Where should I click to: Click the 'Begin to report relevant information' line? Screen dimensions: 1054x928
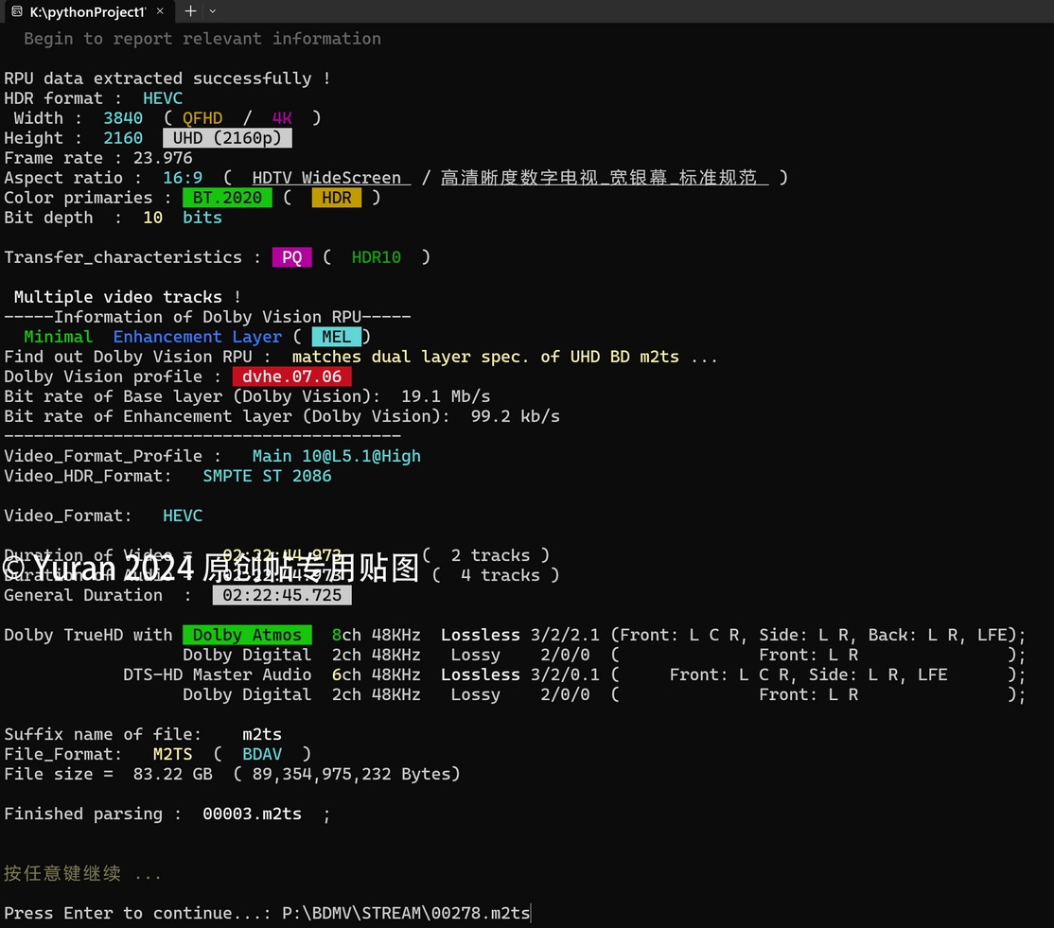(x=202, y=39)
